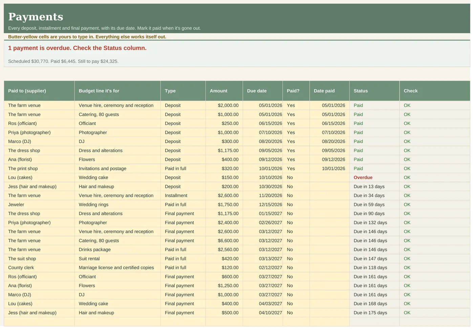Select the "Due date" column header
This screenshot has height=330, width=474.
[x=263, y=91]
